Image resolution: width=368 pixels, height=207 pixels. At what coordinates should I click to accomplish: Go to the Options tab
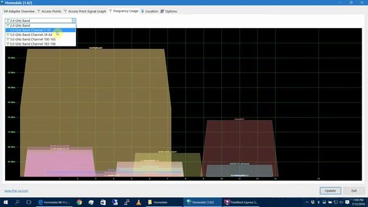168,11
